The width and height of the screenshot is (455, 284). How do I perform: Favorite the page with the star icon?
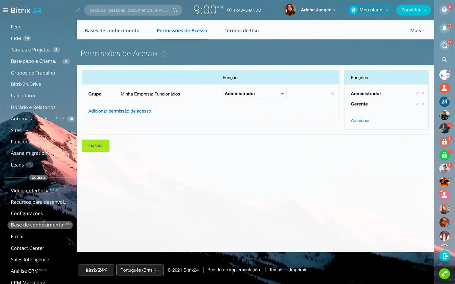(164, 54)
